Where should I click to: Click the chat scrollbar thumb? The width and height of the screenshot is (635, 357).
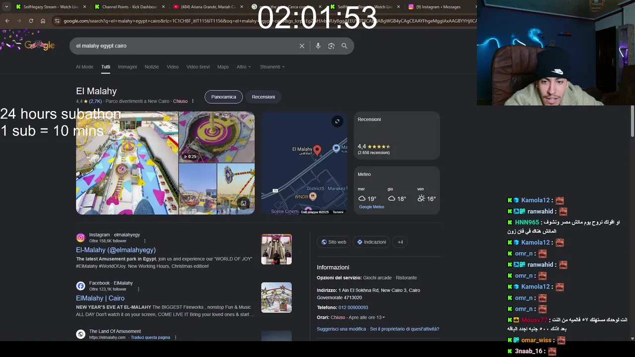pos(632,121)
